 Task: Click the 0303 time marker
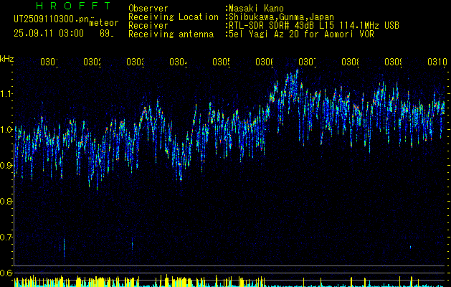[135, 62]
